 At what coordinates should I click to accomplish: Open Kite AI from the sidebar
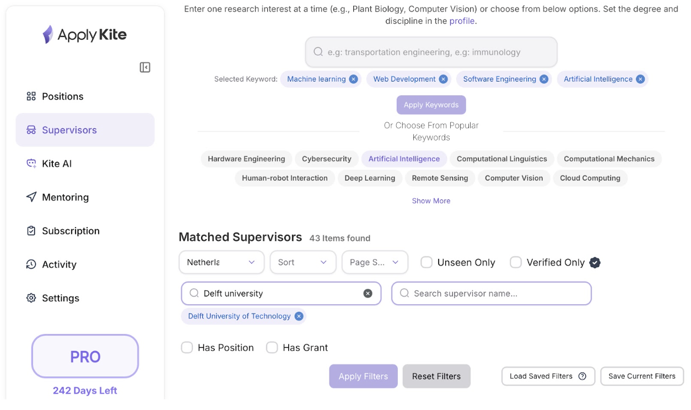[57, 164]
